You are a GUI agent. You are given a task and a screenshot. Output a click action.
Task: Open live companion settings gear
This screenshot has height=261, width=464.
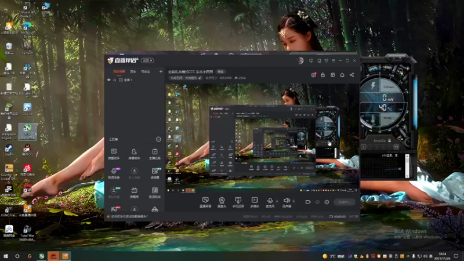point(327,202)
